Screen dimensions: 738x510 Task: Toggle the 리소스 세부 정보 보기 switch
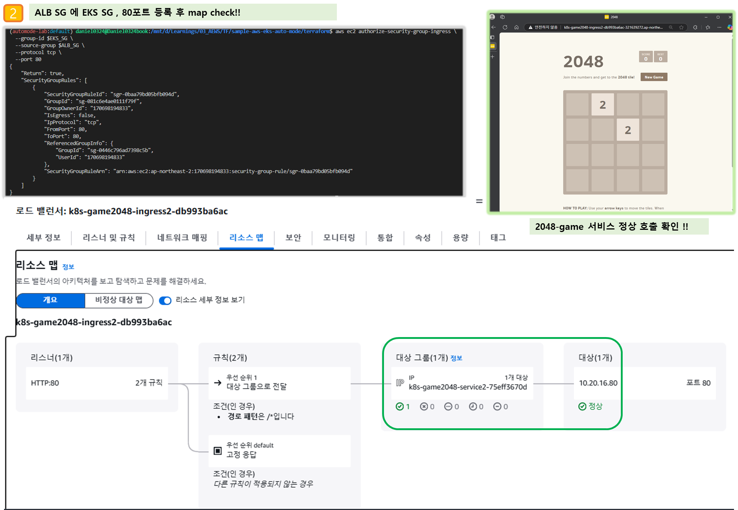tap(165, 301)
